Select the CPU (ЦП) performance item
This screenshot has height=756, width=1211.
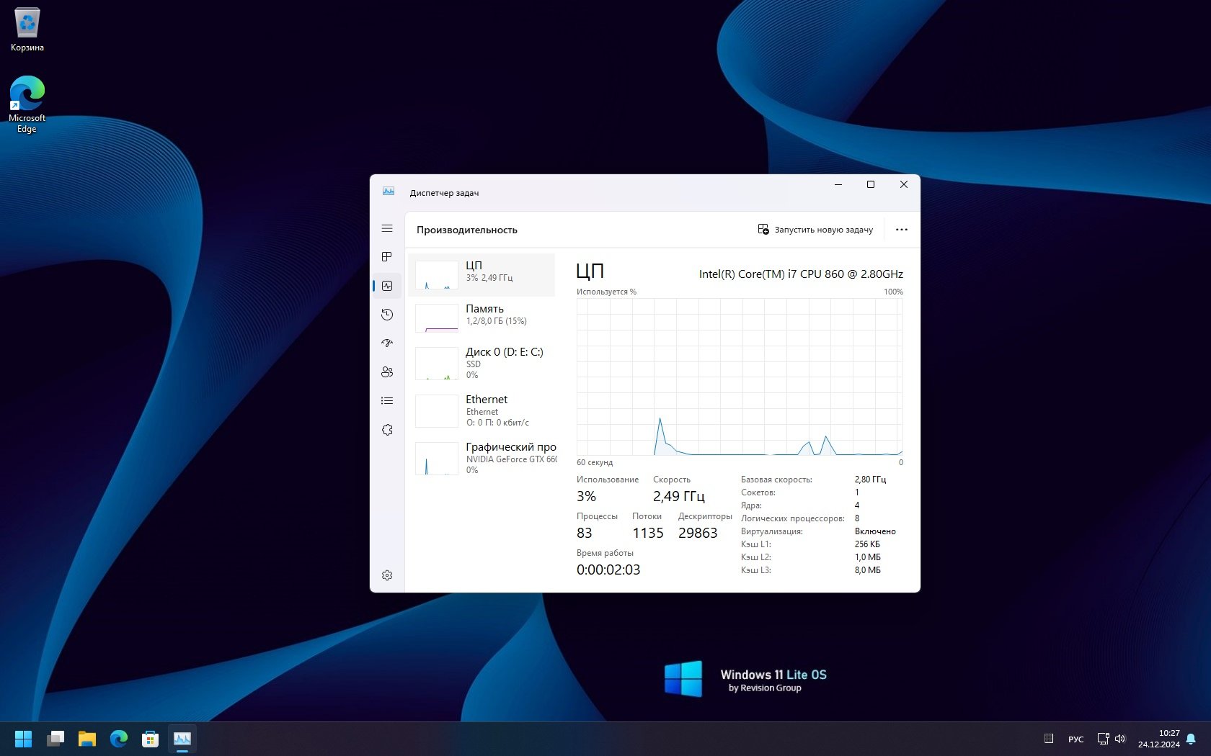(x=482, y=274)
